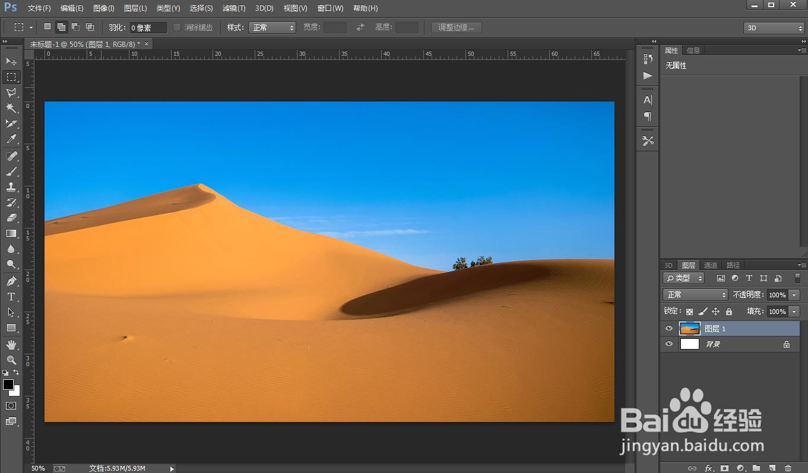
Task: Select the Crop tool
Action: click(11, 123)
